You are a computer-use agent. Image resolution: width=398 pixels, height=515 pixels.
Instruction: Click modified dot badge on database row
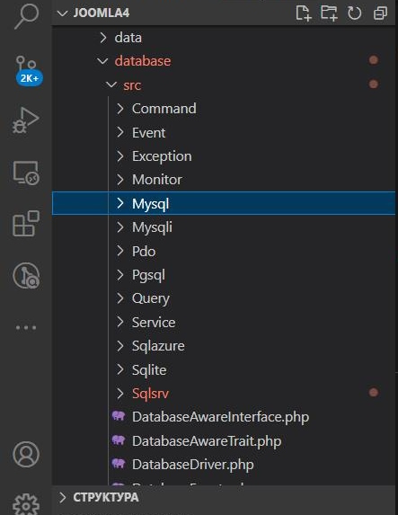click(x=374, y=60)
